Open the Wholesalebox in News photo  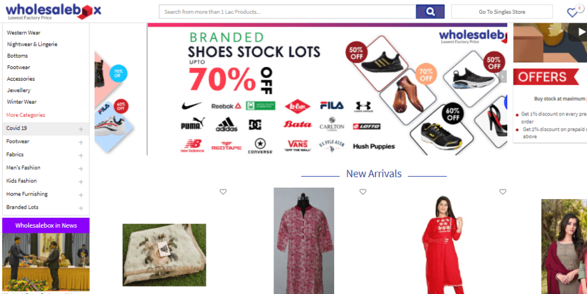tap(46, 262)
